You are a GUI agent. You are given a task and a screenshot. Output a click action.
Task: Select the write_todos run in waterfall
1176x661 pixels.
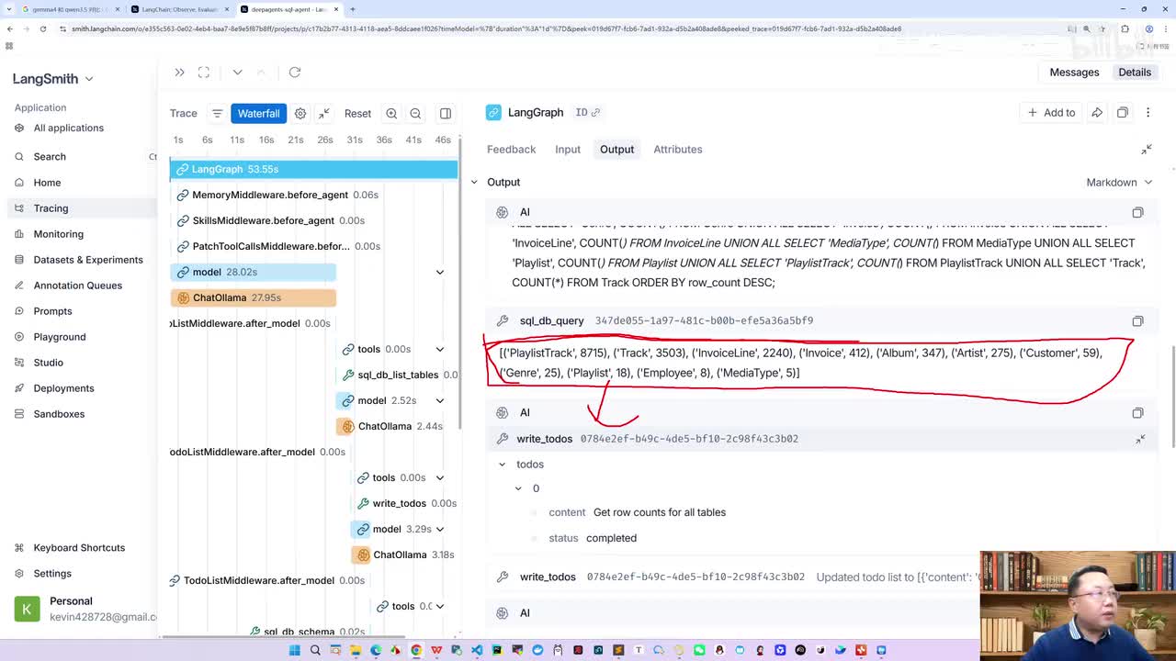click(408, 503)
